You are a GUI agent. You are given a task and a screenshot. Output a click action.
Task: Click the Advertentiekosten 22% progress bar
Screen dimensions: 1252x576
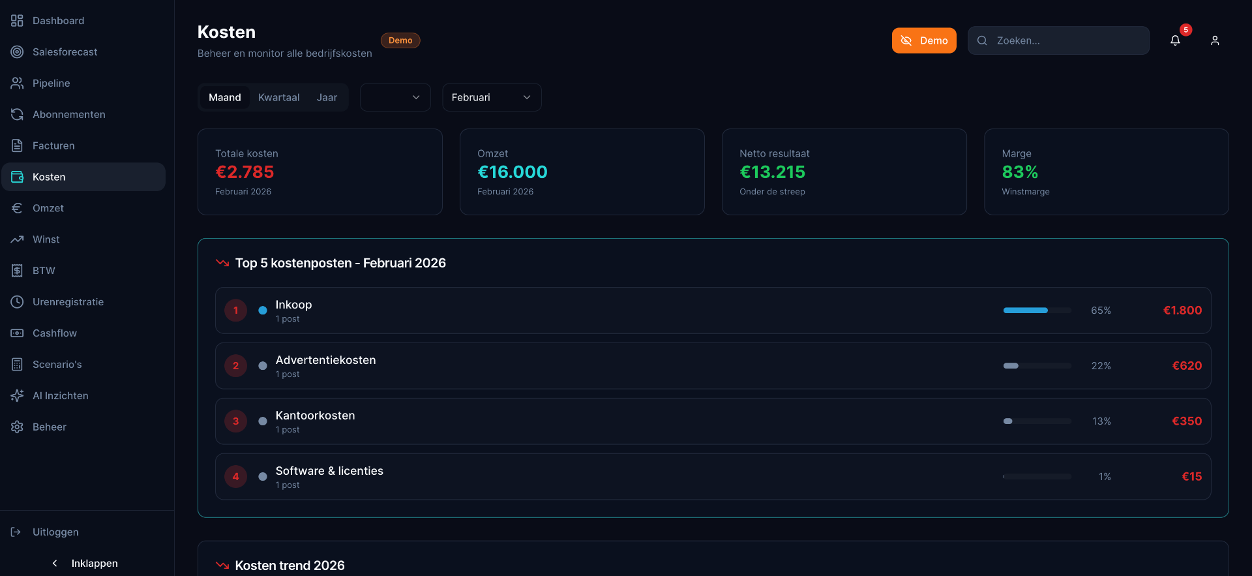point(1037,366)
